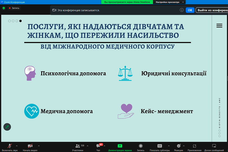Open Доски сообщений whiteboards
The image size is (228, 152).
tap(214, 147)
